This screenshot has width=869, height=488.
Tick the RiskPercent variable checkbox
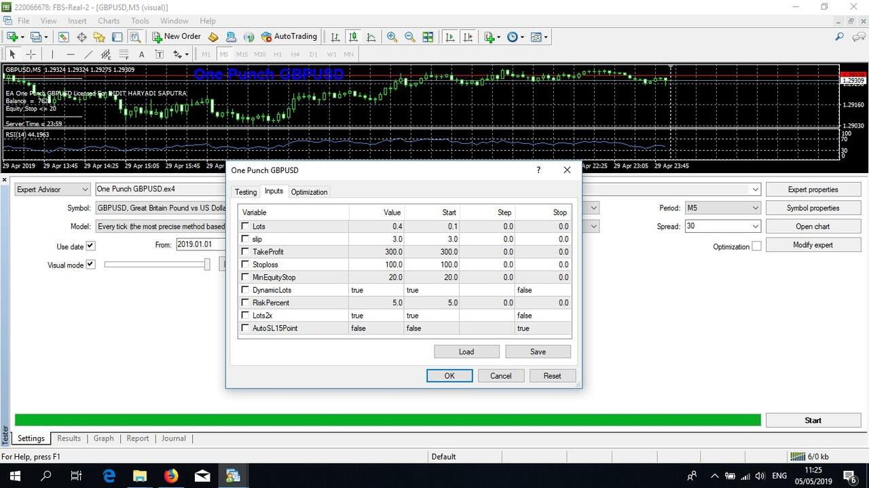pyautogui.click(x=245, y=303)
